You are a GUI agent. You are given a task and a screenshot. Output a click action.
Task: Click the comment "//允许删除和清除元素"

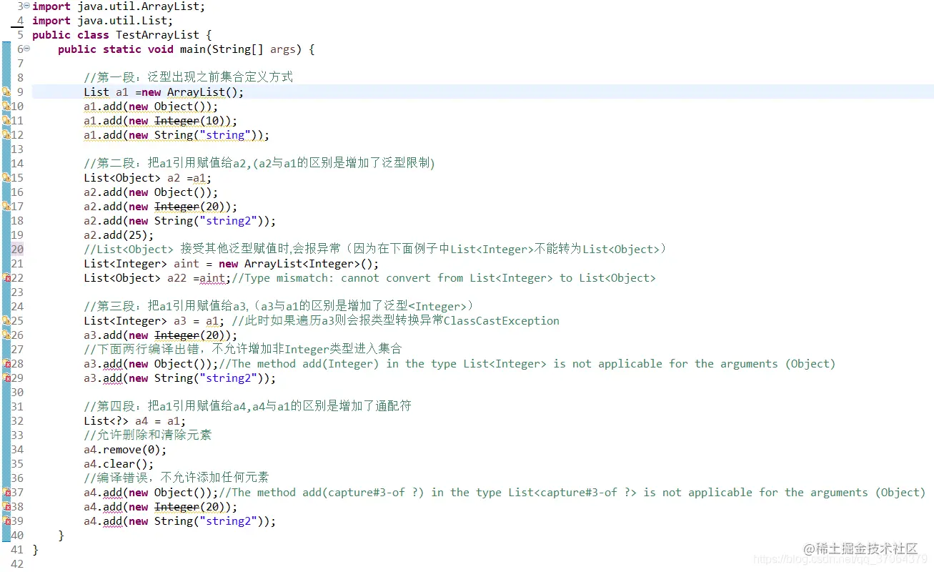pos(148,435)
